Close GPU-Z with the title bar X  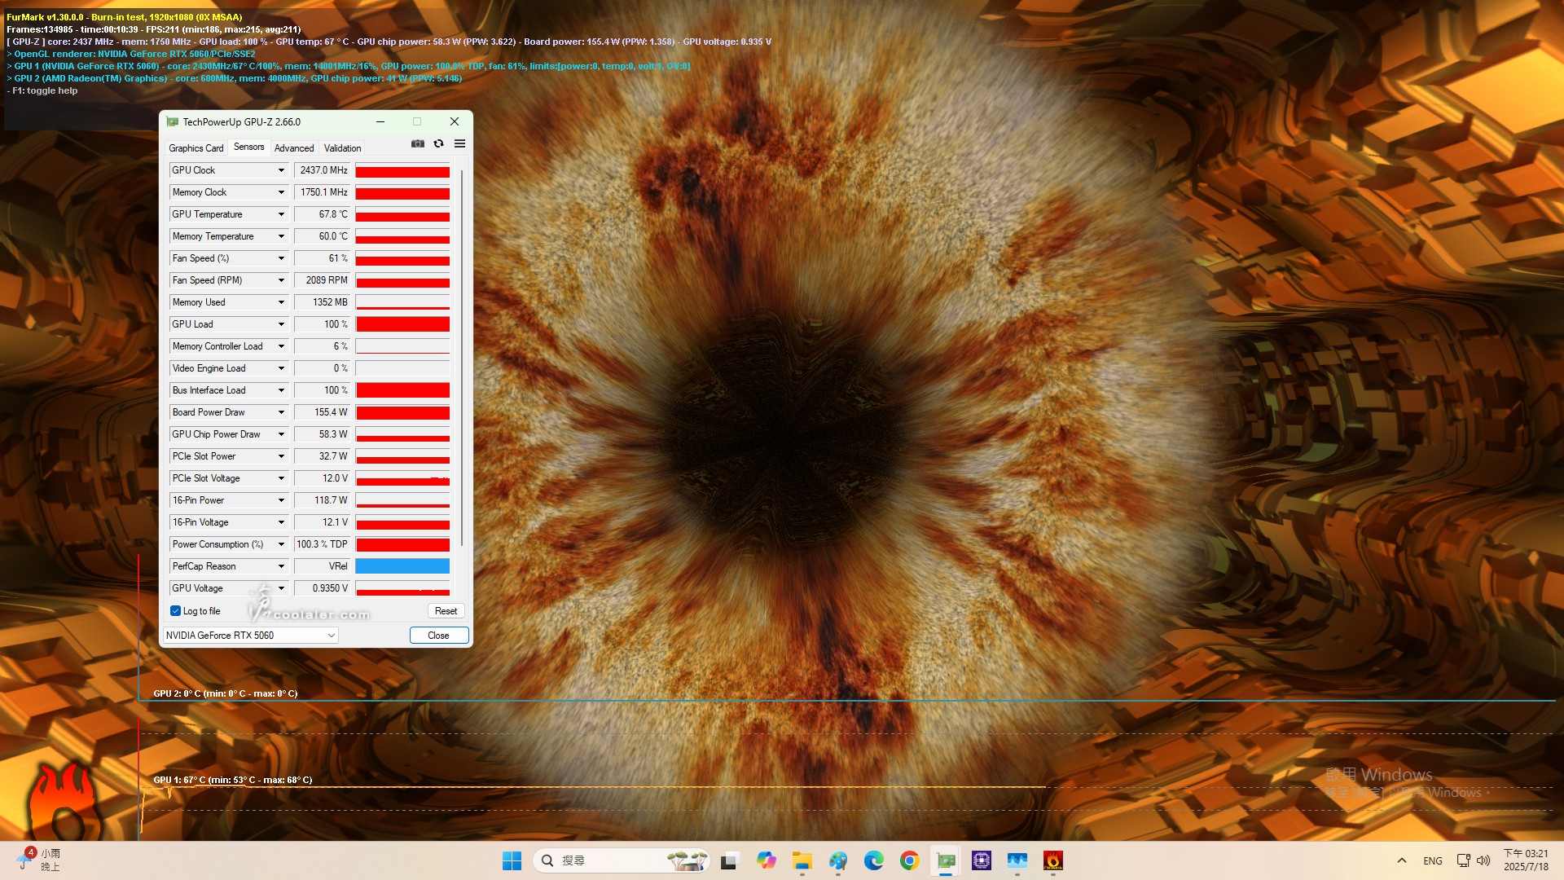[x=455, y=121]
